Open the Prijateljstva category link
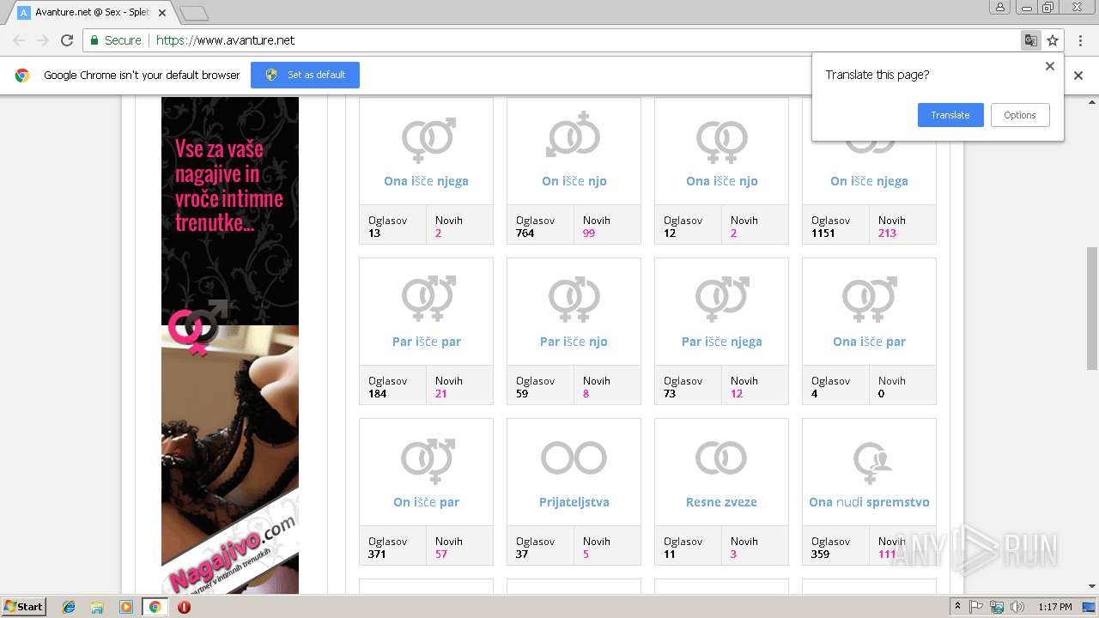Screen dimensions: 1099x618 574,502
